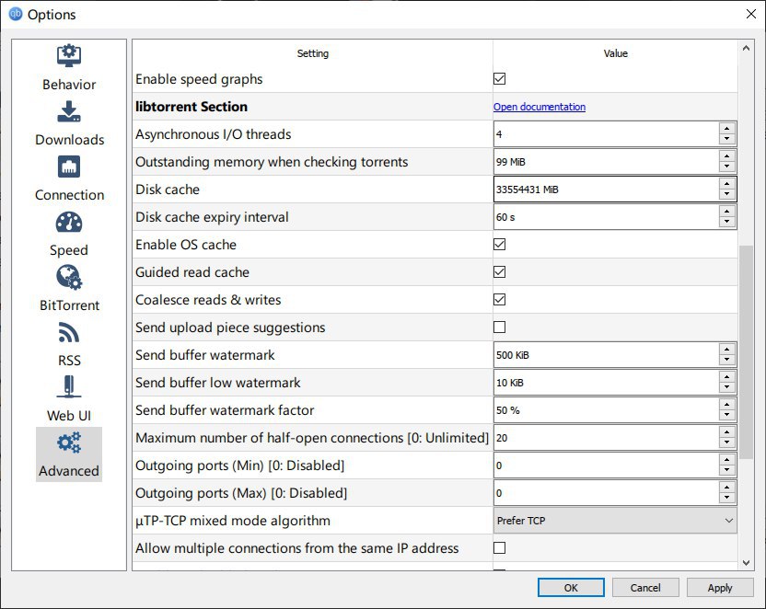Decrease maximum half-open connections

727,442
